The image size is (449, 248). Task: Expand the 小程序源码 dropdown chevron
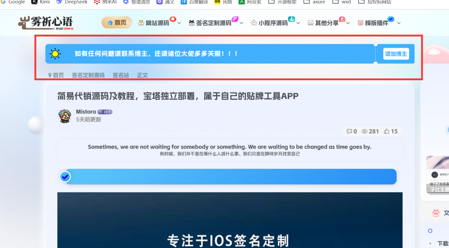click(298, 23)
